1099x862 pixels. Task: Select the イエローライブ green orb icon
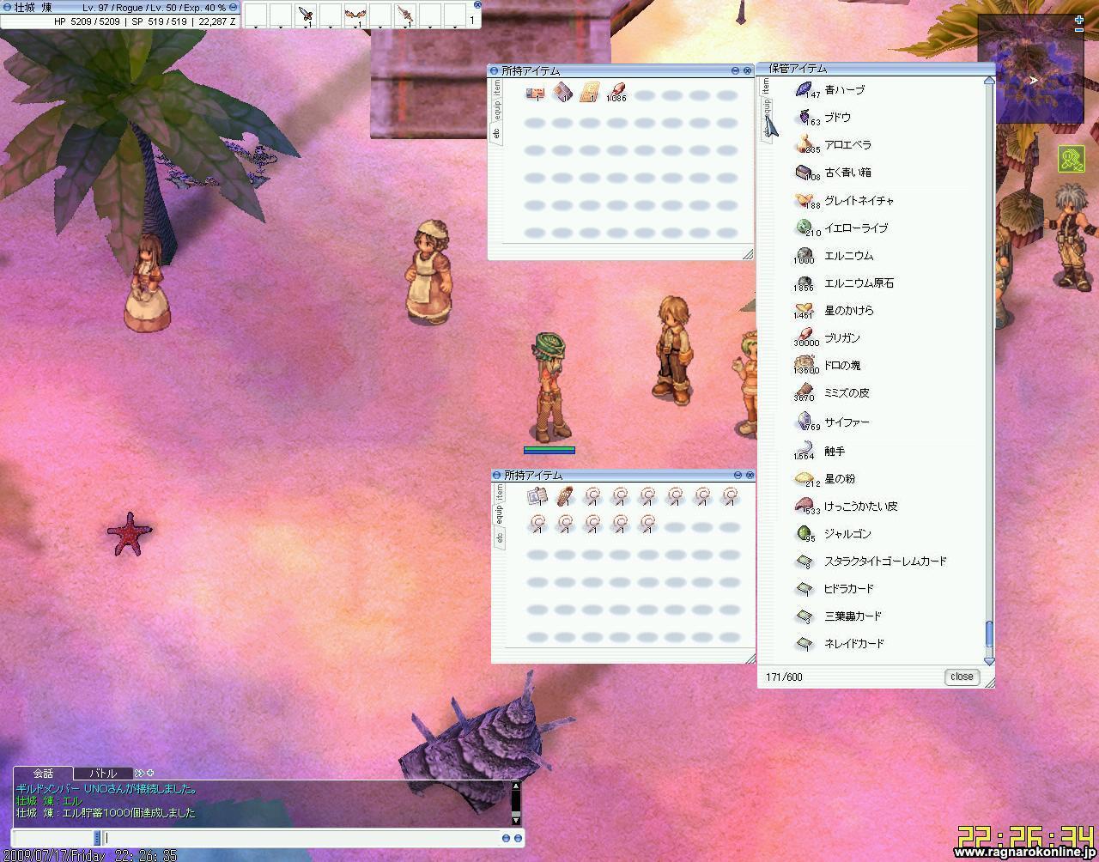pyautogui.click(x=805, y=228)
